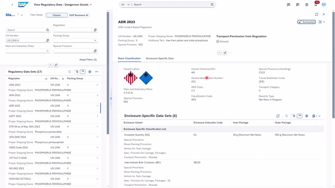The image size is (335, 188).
Task: Toggle condensed layout on Regulatory Data Sets
Action: tap(83, 72)
